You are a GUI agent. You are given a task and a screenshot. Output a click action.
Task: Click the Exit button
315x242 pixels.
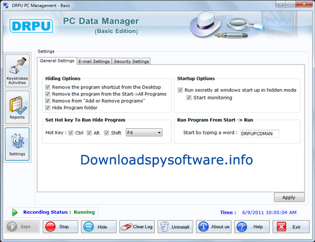coord(291,227)
